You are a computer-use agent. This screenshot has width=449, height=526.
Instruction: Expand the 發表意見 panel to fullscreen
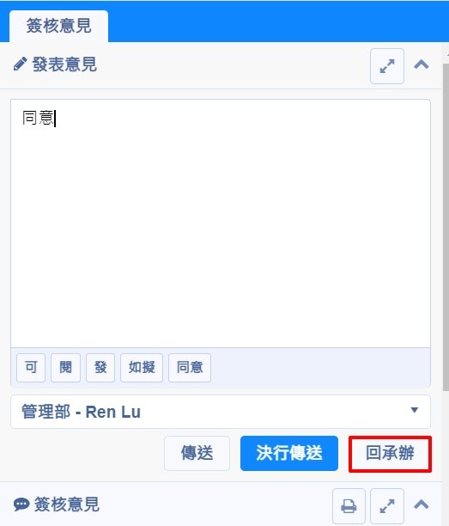[387, 66]
